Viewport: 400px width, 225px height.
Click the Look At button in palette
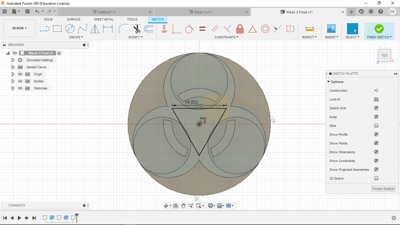[x=376, y=99]
